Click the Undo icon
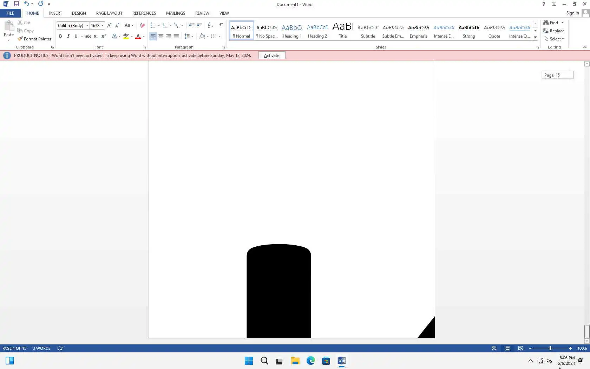Screen dimensions: 590x369 pyautogui.click(x=26, y=4)
